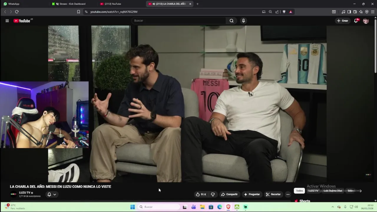The image size is (377, 212).
Task: Select the Luis Suárez Díaz filter chip
Action: (333, 191)
